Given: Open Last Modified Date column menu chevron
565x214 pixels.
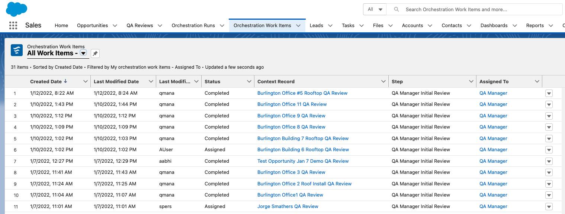Looking at the screenshot, I should click(151, 81).
